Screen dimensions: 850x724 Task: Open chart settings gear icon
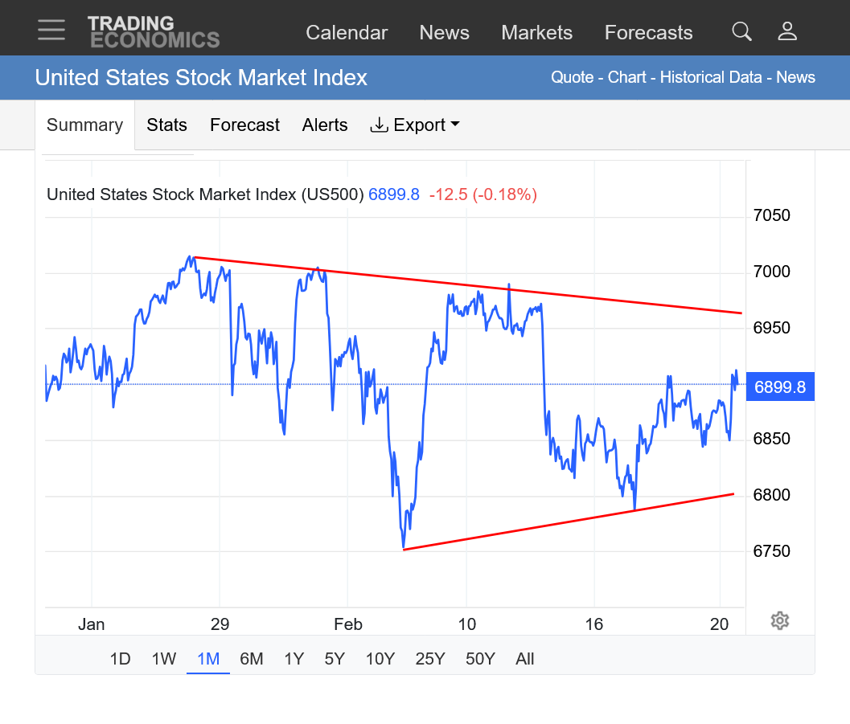(779, 620)
